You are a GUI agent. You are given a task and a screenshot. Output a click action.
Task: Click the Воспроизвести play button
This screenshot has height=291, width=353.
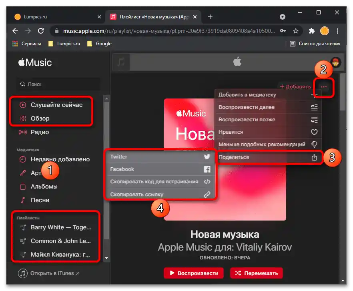(194, 273)
